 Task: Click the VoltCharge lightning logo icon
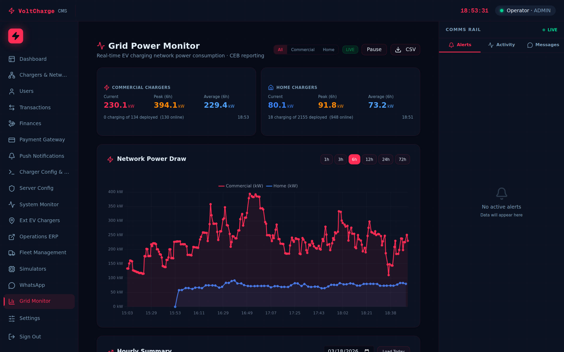point(15,36)
